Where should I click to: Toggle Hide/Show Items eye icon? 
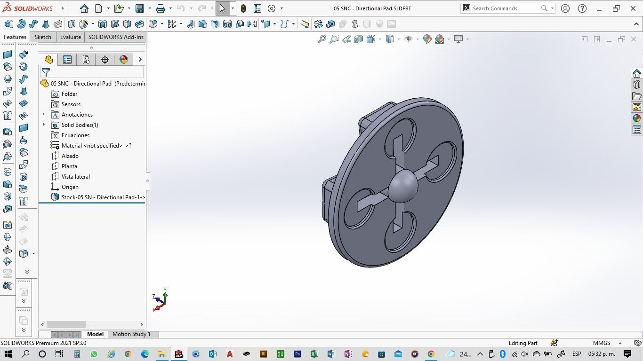click(x=408, y=39)
